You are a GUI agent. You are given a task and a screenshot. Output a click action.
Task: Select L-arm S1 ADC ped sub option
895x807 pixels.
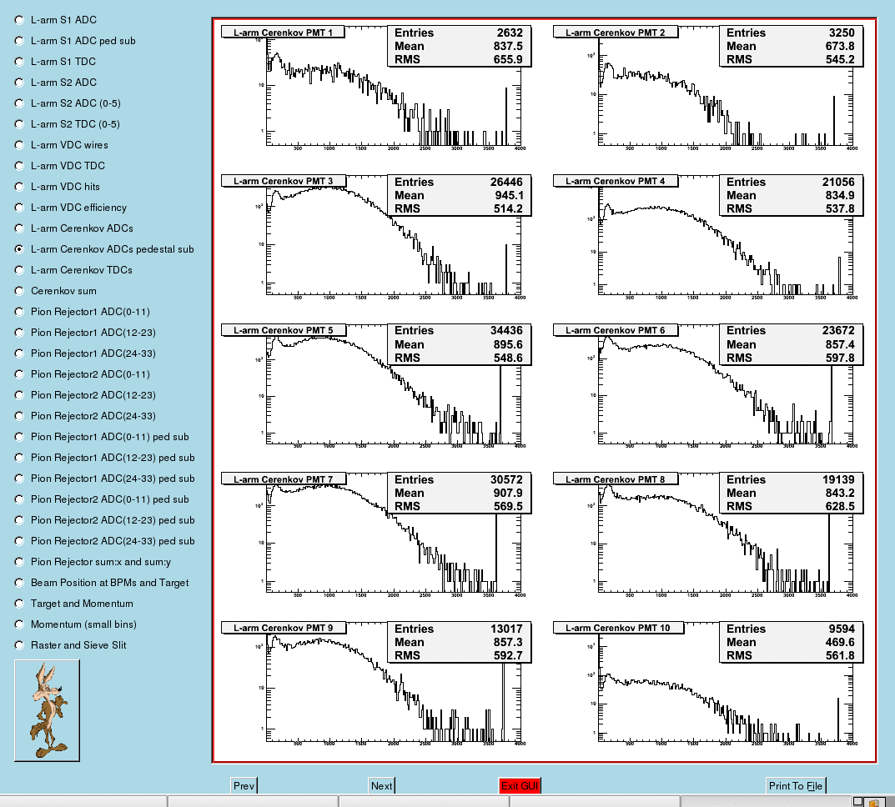click(x=19, y=41)
